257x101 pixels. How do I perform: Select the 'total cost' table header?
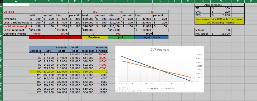(x=88, y=51)
